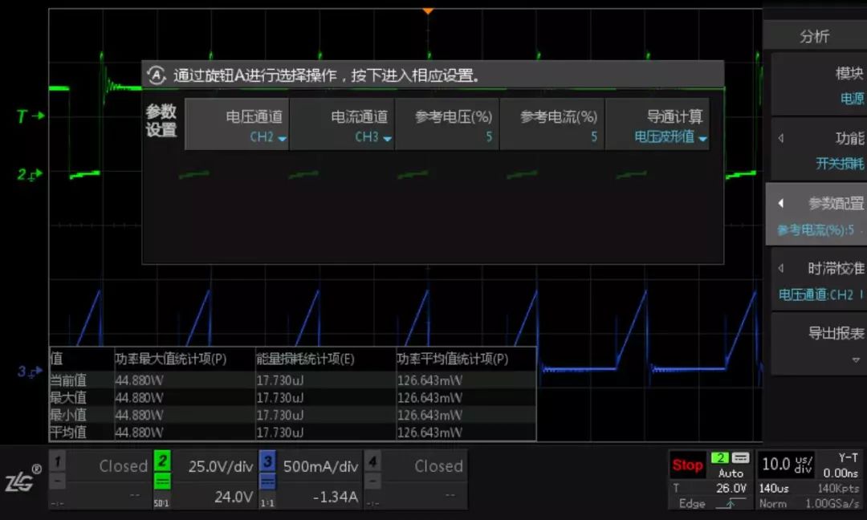Click the 140Kpts memory depth value
This screenshot has height=520, width=867.
coord(839,489)
